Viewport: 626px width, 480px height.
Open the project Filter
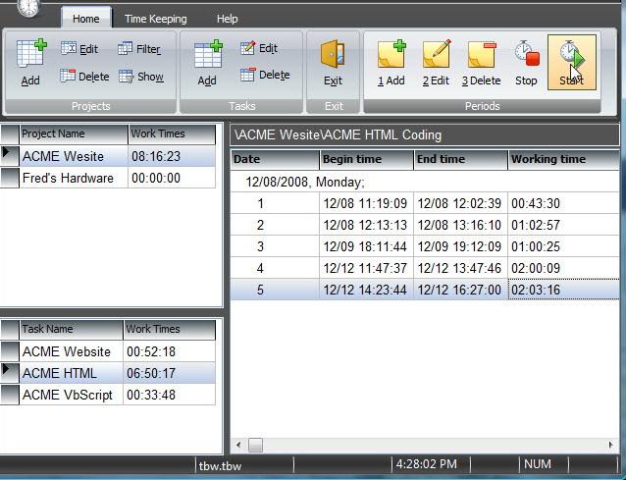139,49
